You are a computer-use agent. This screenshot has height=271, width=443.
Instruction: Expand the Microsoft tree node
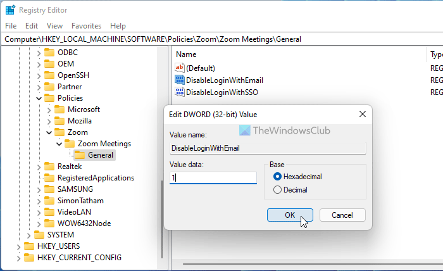(49, 110)
